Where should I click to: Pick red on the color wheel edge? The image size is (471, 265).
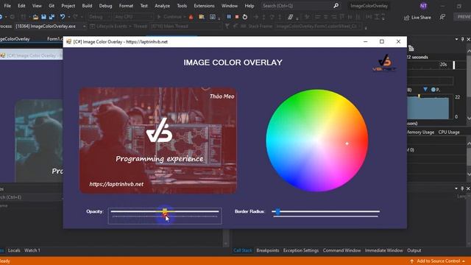pos(365,141)
